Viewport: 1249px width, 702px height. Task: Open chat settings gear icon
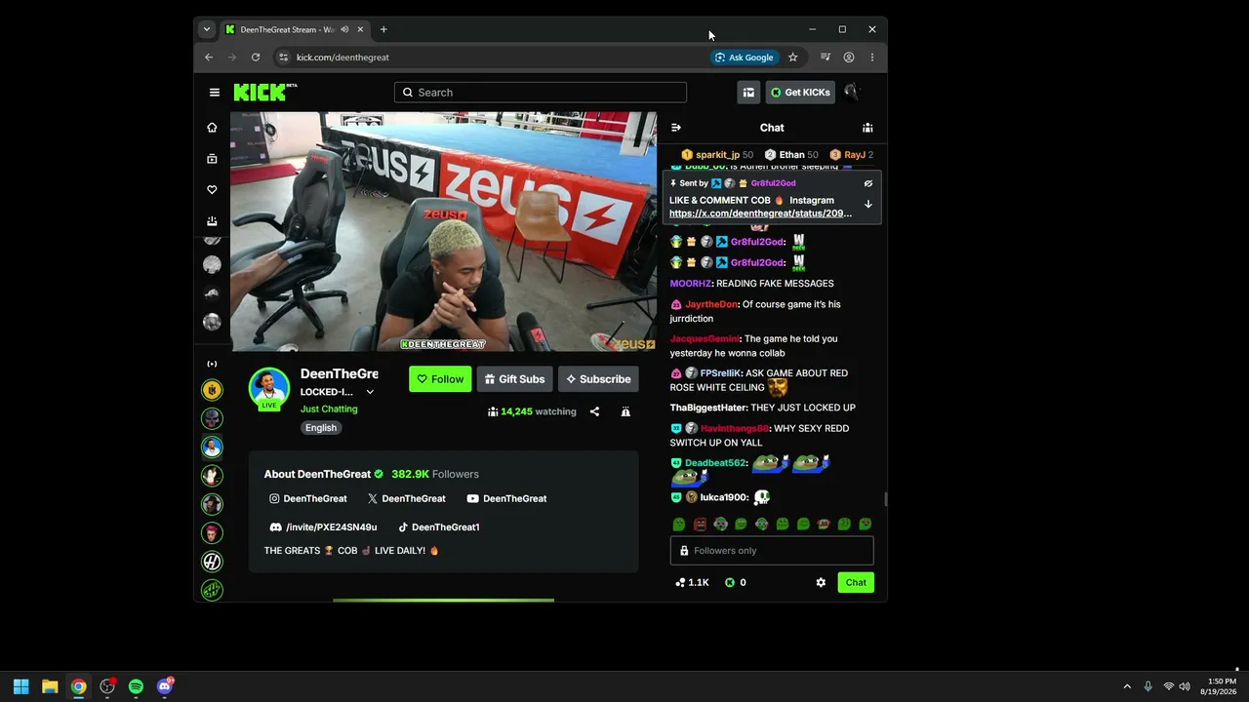click(821, 583)
